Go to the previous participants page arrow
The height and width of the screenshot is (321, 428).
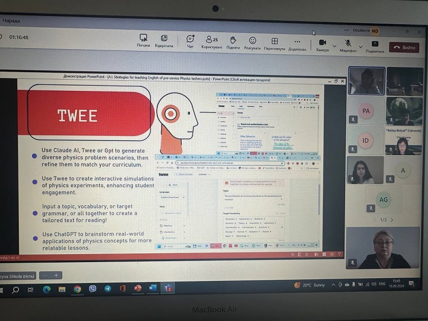click(375, 220)
